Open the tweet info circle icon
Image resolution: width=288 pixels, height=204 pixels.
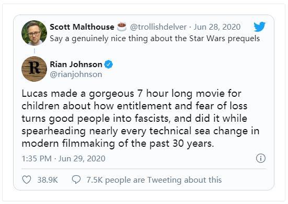pyautogui.click(x=261, y=158)
